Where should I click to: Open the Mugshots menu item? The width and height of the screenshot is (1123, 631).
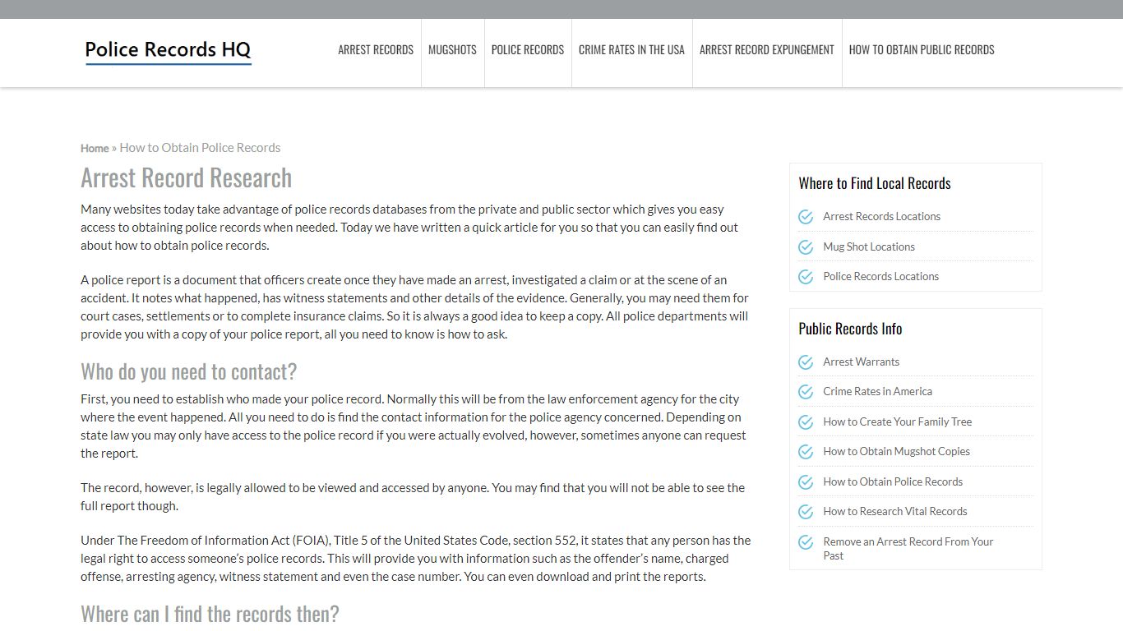[452, 50]
